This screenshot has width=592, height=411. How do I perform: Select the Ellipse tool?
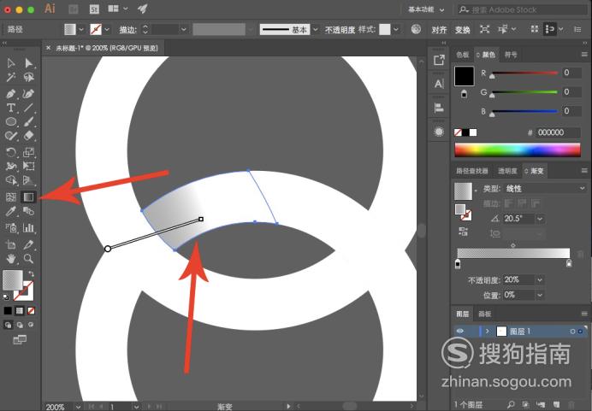(11, 122)
